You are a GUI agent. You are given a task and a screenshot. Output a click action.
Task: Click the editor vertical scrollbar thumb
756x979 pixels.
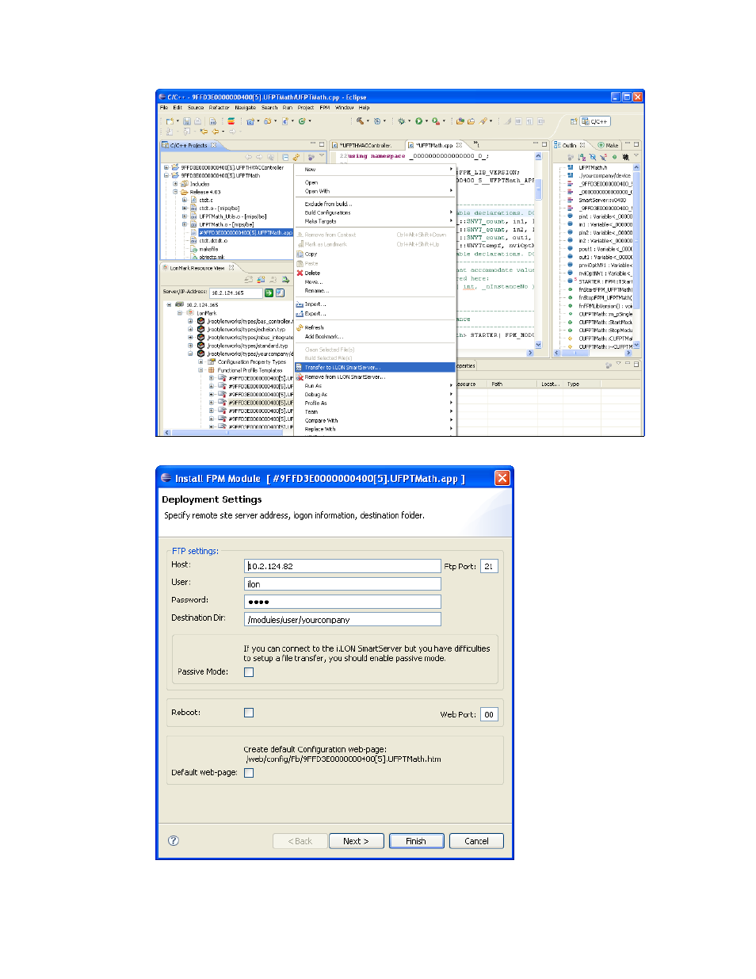tap(538, 189)
